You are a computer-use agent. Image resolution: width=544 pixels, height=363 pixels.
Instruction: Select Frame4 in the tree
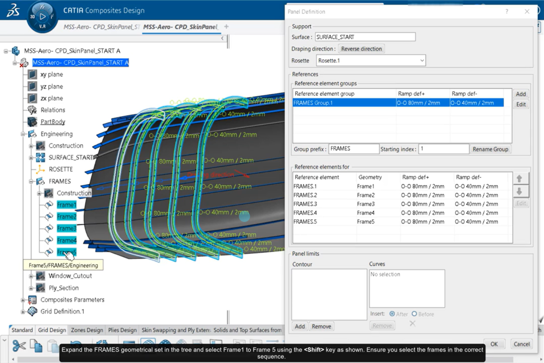[x=66, y=240]
